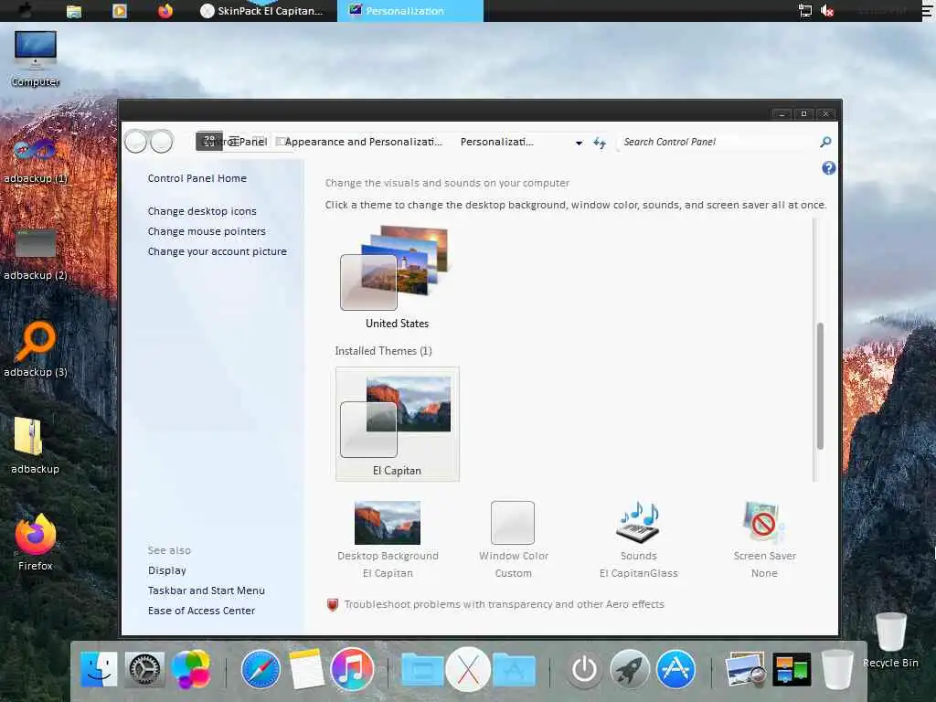
Task: Select the El Capitan installed theme
Action: tap(397, 424)
